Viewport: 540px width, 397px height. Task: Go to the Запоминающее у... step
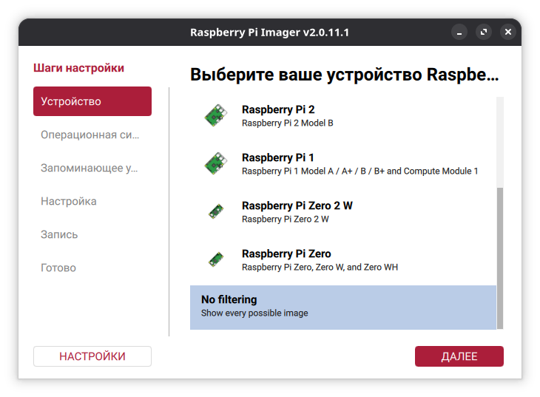tap(92, 168)
